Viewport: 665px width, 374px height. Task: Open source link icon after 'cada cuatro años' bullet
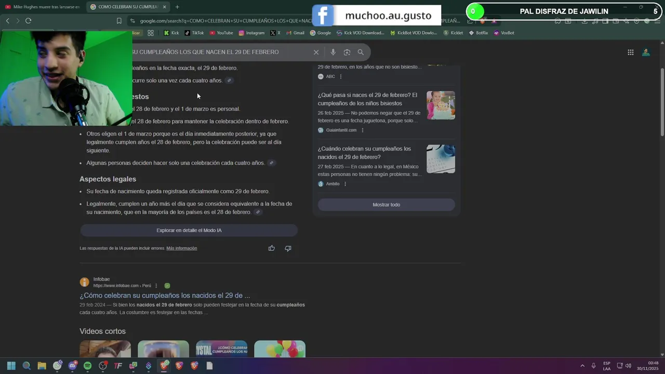pyautogui.click(x=271, y=163)
